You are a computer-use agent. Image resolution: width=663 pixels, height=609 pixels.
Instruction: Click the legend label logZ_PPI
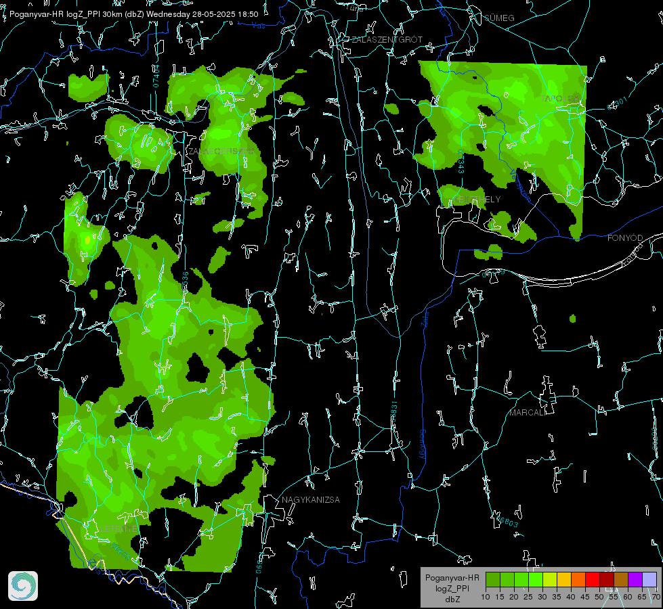click(x=452, y=588)
